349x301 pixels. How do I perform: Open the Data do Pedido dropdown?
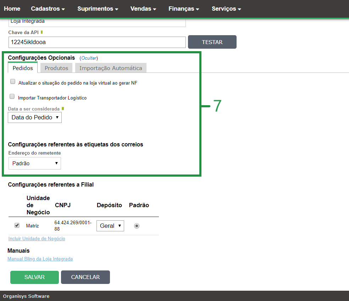[x=35, y=117]
